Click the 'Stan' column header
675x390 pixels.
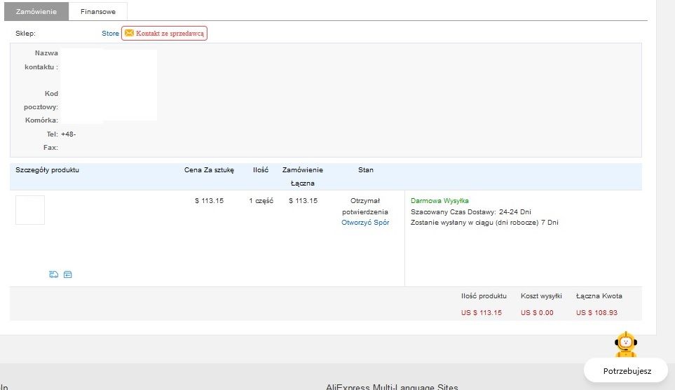[366, 170]
